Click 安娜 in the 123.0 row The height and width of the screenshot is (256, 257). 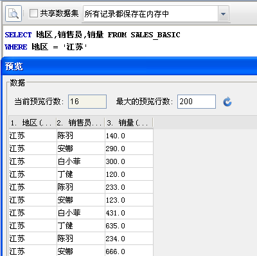[x=81, y=200]
